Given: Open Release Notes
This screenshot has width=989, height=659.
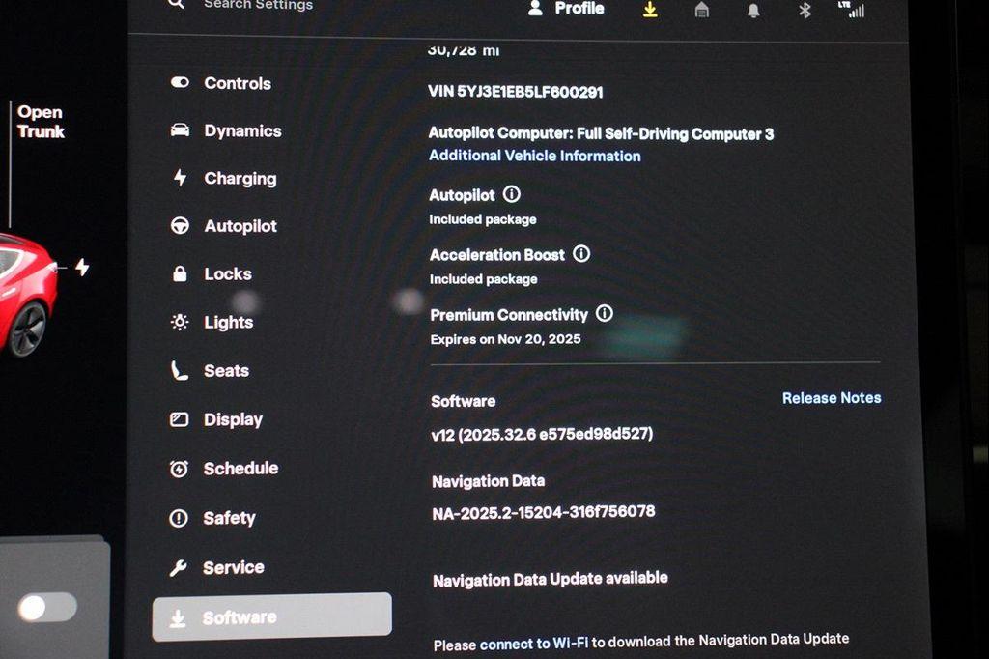Looking at the screenshot, I should coord(831,397).
